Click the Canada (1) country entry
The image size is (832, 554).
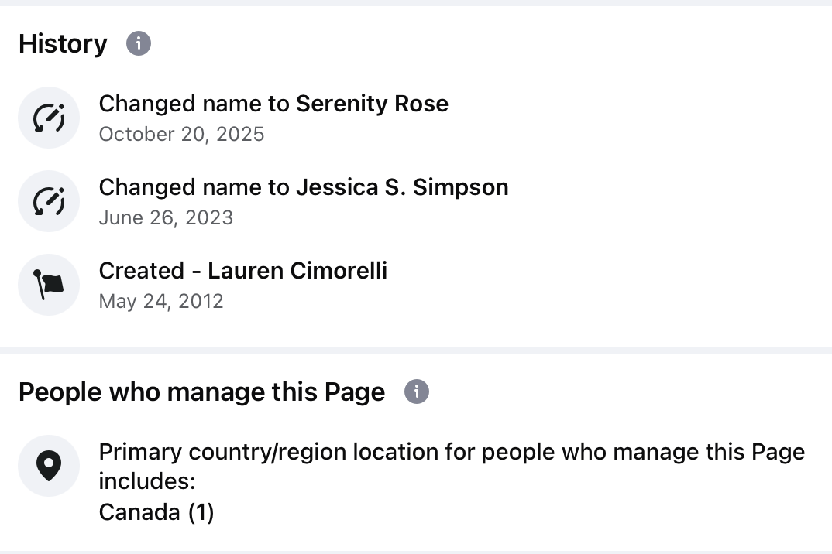156,512
